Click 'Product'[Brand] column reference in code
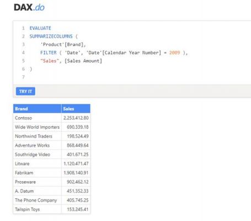251x221 pixels. 62,45
